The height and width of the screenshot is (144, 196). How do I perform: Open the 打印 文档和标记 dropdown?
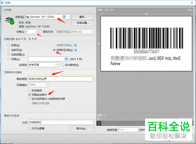coord(61,122)
